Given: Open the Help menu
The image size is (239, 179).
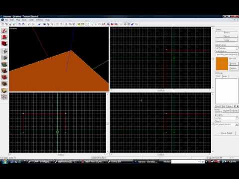Looking at the screenshot, I should [x=47, y=20].
